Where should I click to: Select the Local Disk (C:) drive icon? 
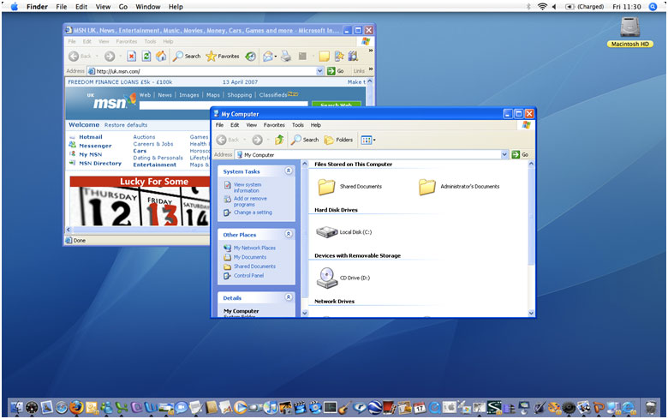327,232
